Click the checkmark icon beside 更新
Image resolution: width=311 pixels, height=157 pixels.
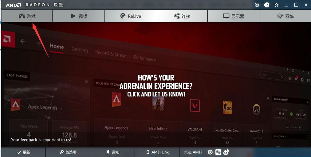19,152
